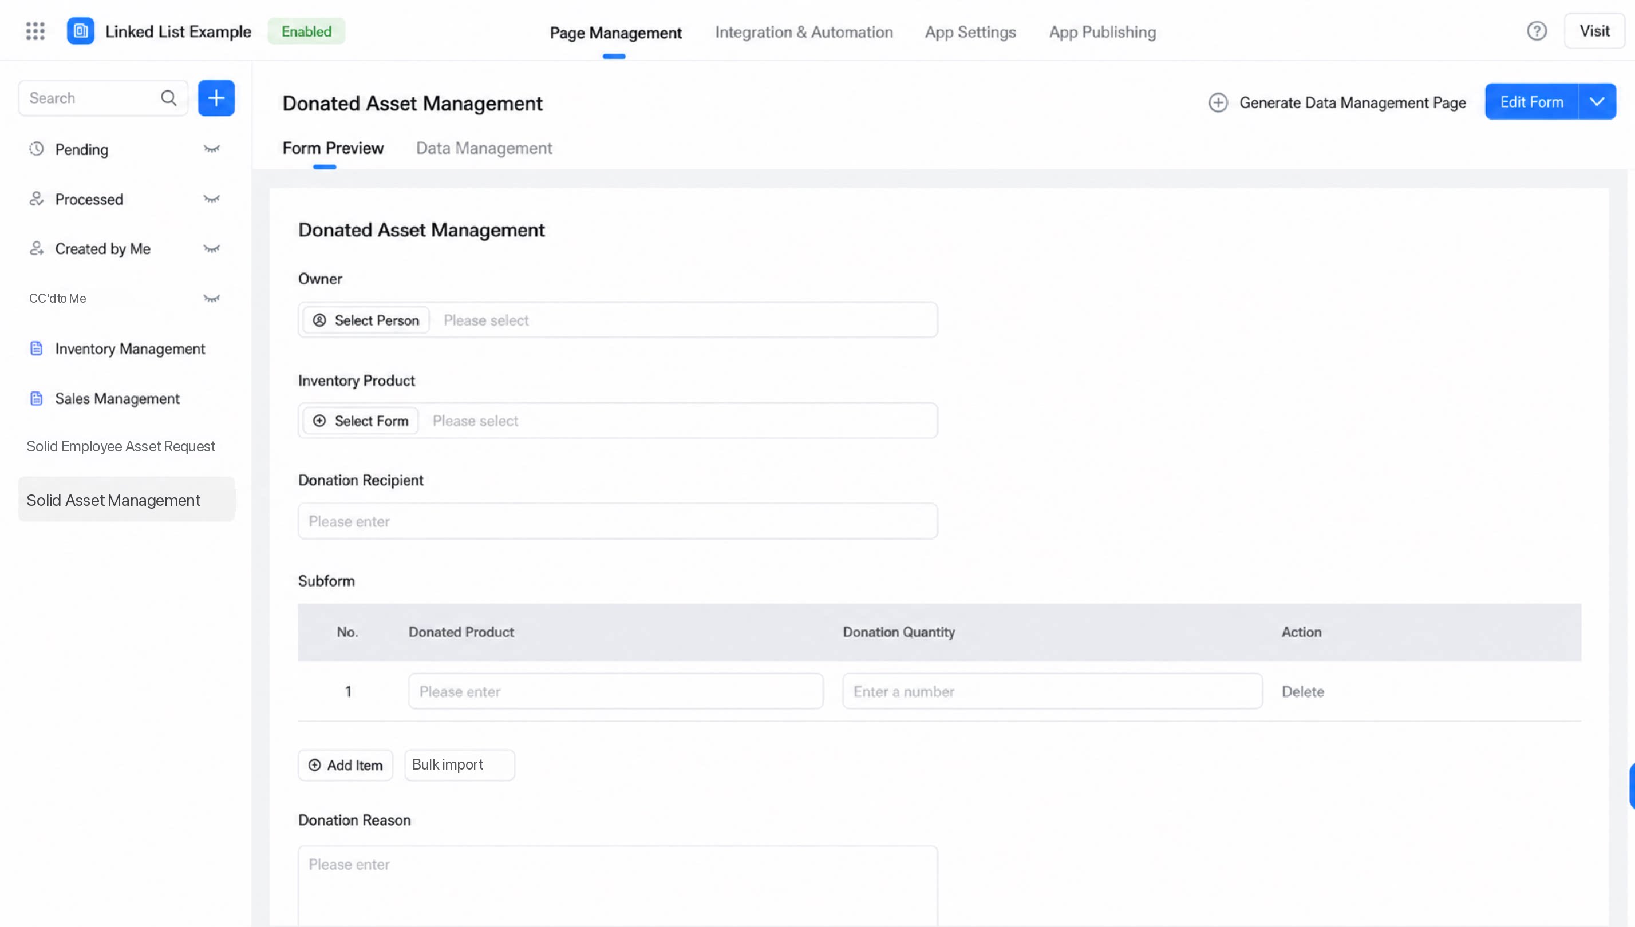Delete the first subform row
1635x927 pixels.
(x=1302, y=691)
